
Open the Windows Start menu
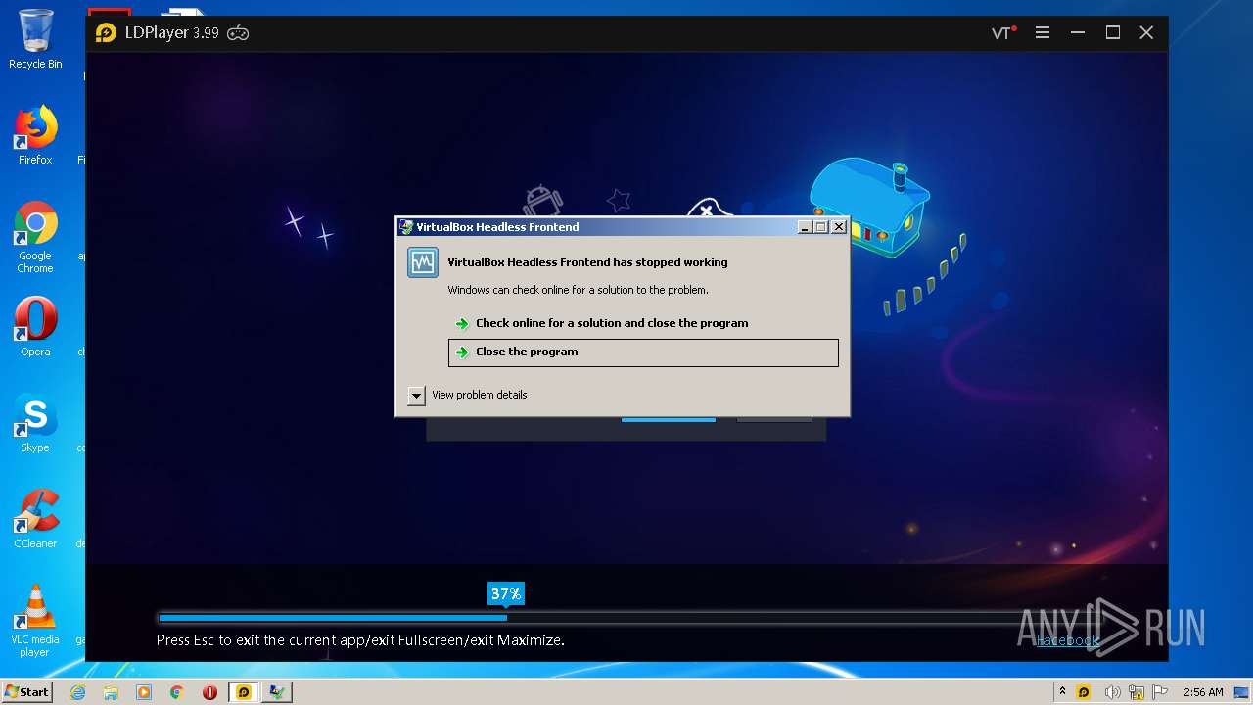(x=26, y=692)
